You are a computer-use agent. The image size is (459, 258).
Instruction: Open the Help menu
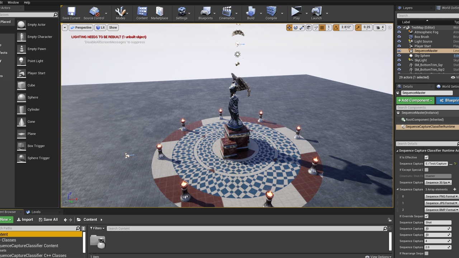[x=27, y=3]
